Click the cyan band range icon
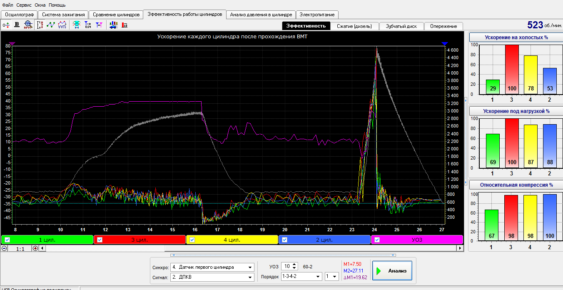This screenshot has width=563, height=290. [77, 25]
